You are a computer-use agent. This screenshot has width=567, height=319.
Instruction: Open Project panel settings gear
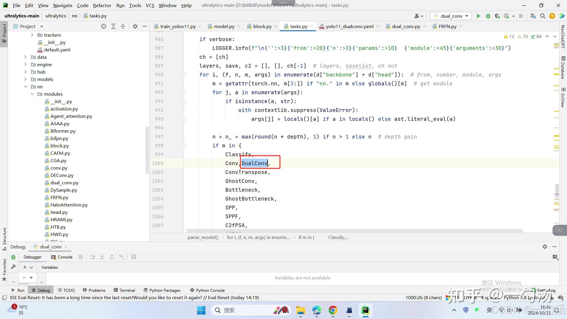(x=135, y=26)
